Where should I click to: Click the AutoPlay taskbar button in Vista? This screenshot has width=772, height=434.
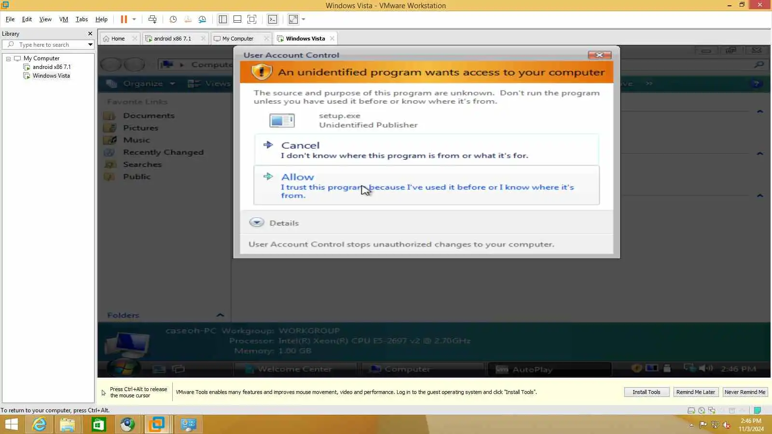point(549,369)
